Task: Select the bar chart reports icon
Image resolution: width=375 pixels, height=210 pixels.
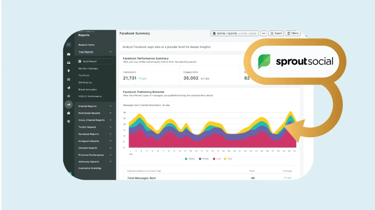Action: click(68, 105)
